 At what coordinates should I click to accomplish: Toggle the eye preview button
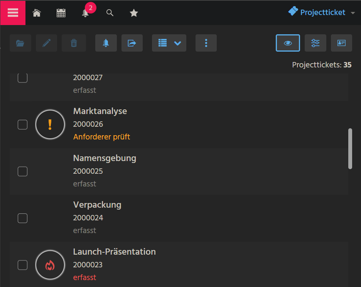click(x=288, y=43)
